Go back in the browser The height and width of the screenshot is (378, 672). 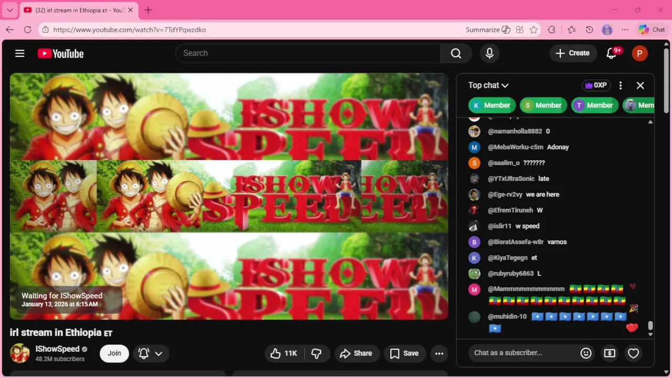(x=10, y=30)
